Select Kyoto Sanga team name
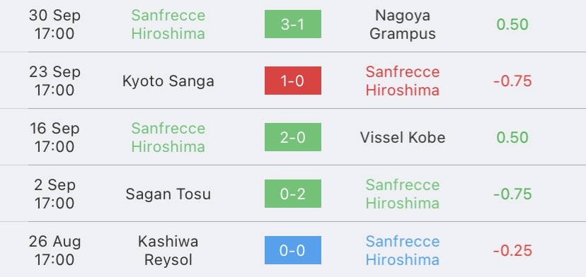Viewport: 586px width, 277px height. [x=168, y=81]
